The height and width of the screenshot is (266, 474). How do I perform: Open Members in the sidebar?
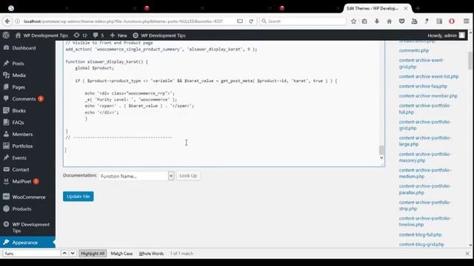point(22,134)
